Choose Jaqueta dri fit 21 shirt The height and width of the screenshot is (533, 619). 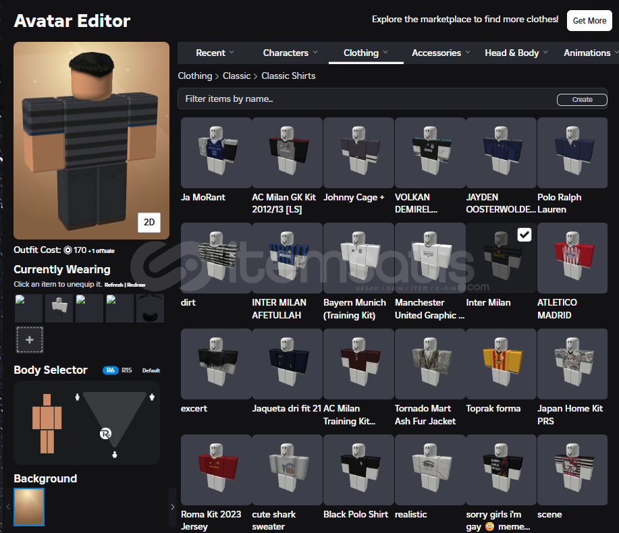pos(287,364)
